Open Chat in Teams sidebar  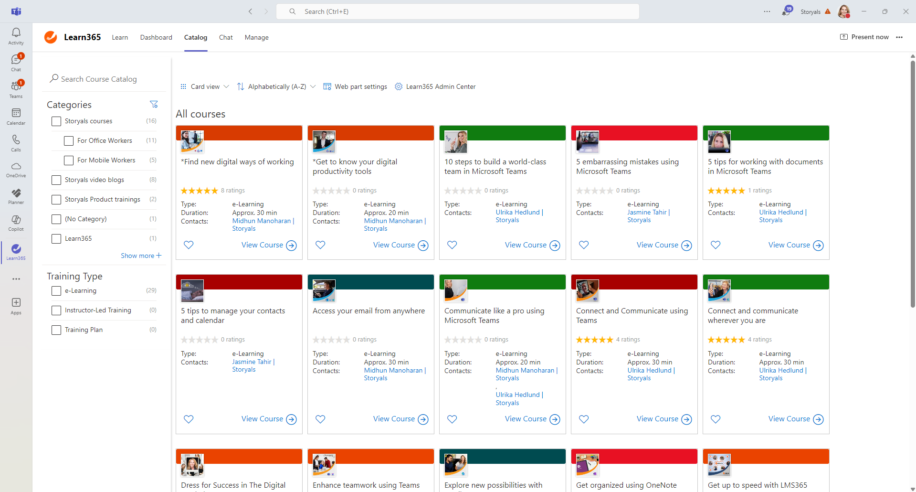click(x=16, y=63)
